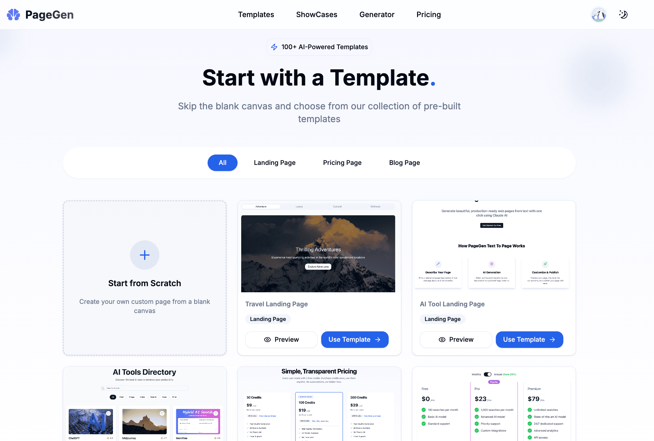Click the dark mode toggle icon
The height and width of the screenshot is (441, 654).
[622, 14]
